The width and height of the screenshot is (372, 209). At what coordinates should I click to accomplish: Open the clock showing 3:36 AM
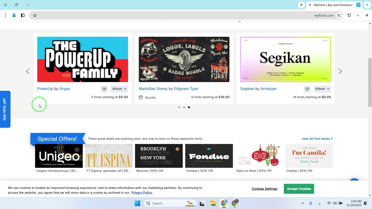[x=354, y=203]
